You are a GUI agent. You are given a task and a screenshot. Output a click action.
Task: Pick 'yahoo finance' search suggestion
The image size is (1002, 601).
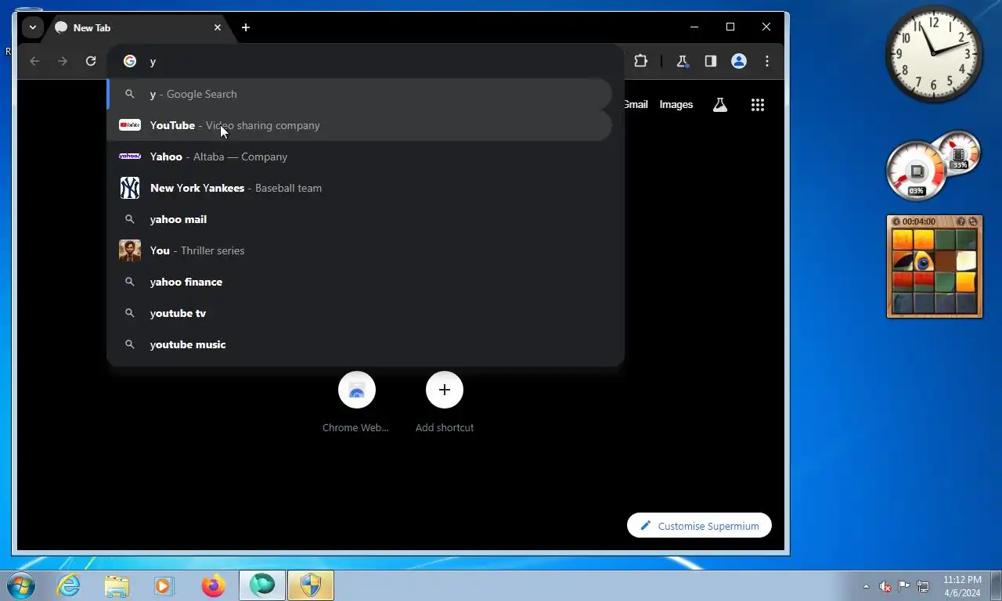(x=360, y=282)
